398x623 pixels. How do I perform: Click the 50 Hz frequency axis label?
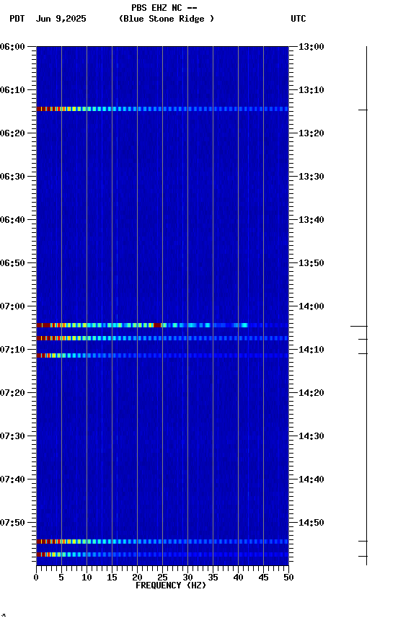tap(288, 578)
